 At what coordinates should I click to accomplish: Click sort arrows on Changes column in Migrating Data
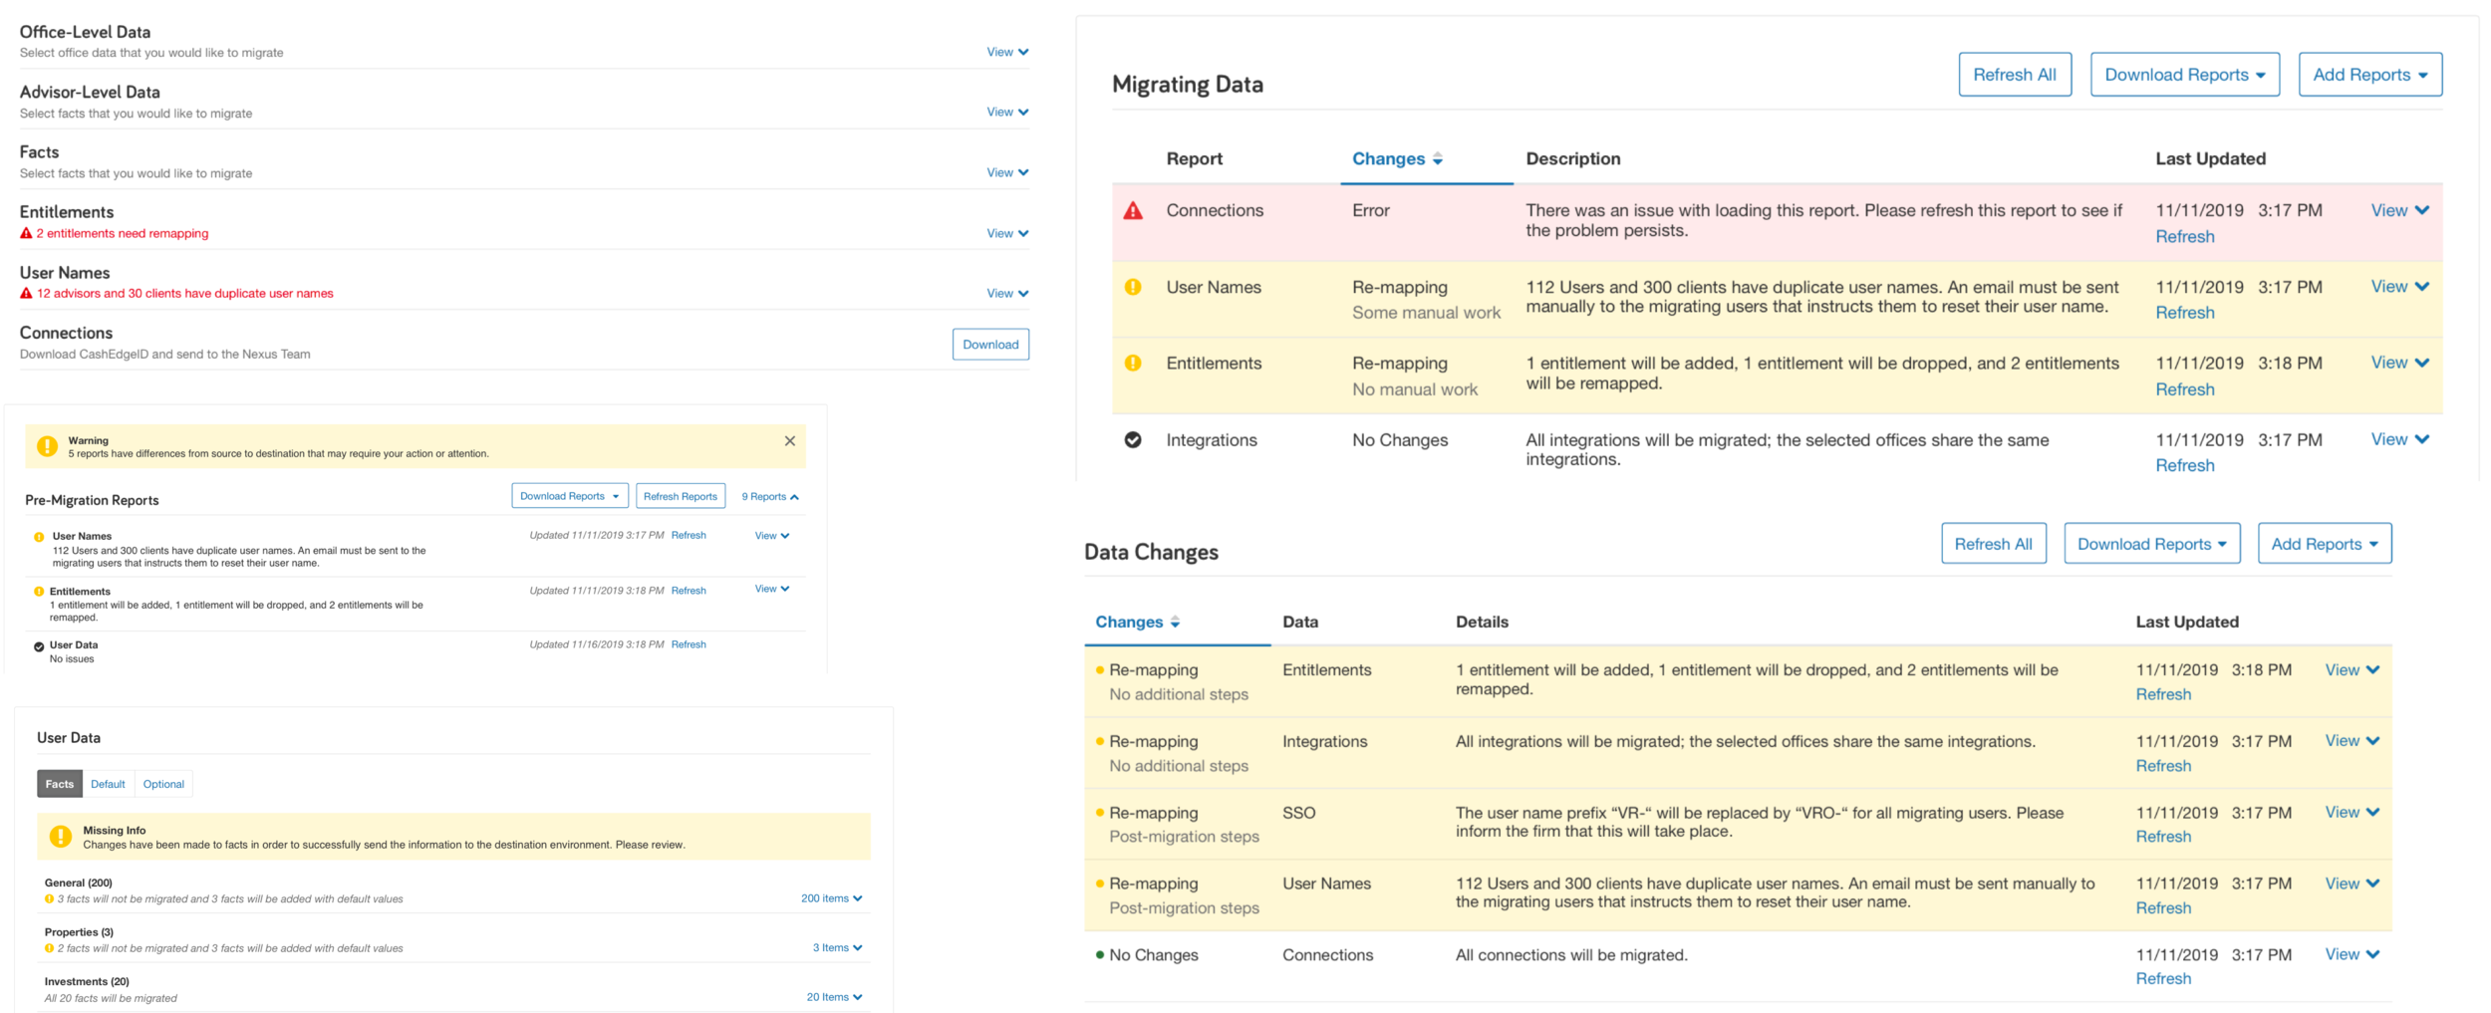1437,159
